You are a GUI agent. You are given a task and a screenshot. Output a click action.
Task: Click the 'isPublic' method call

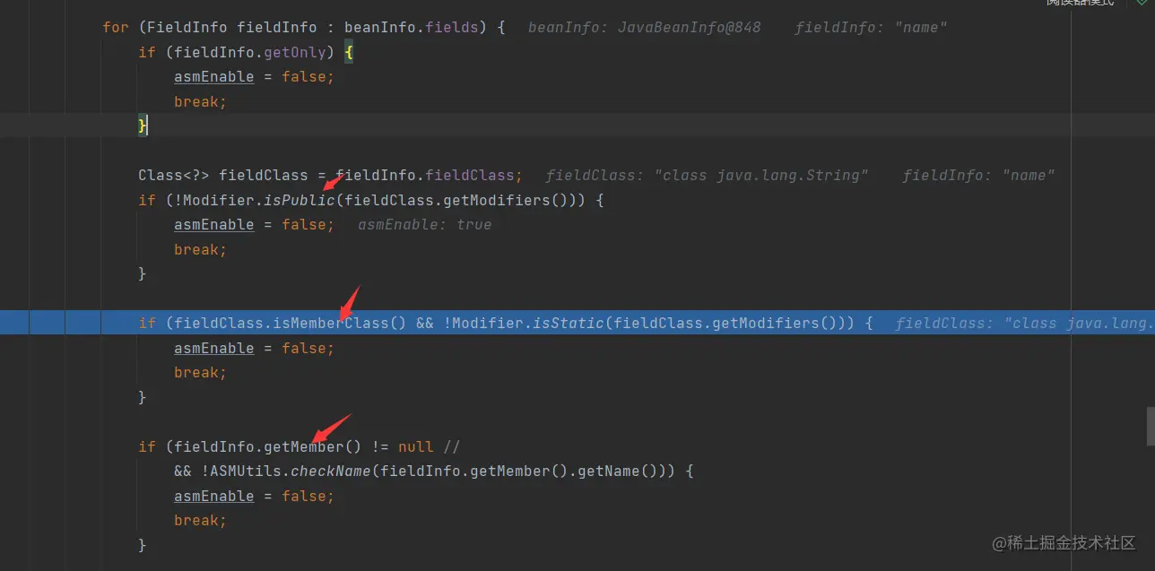coord(300,200)
